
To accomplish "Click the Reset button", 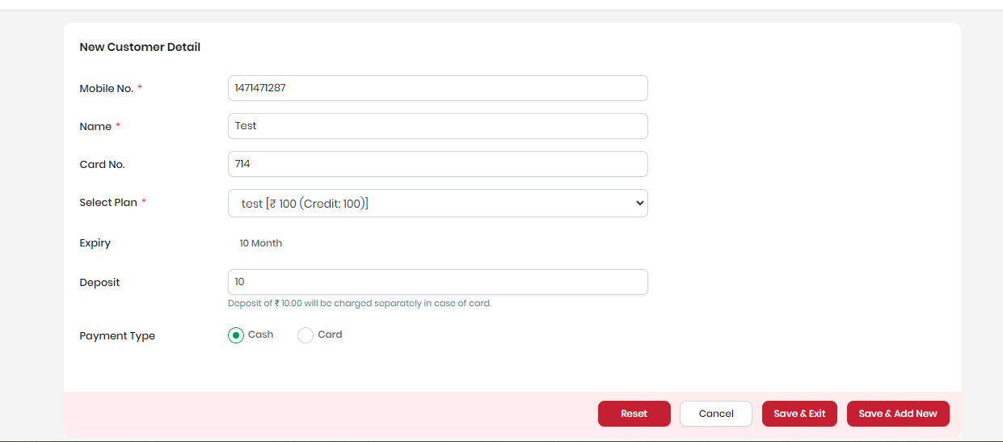I will [634, 414].
